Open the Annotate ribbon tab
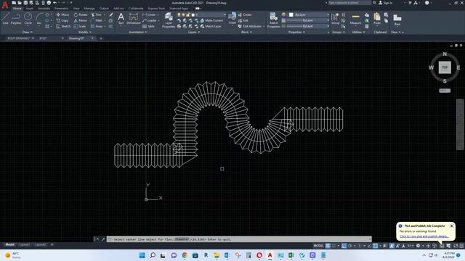Screen dimensions: 465x261 click(44, 8)
